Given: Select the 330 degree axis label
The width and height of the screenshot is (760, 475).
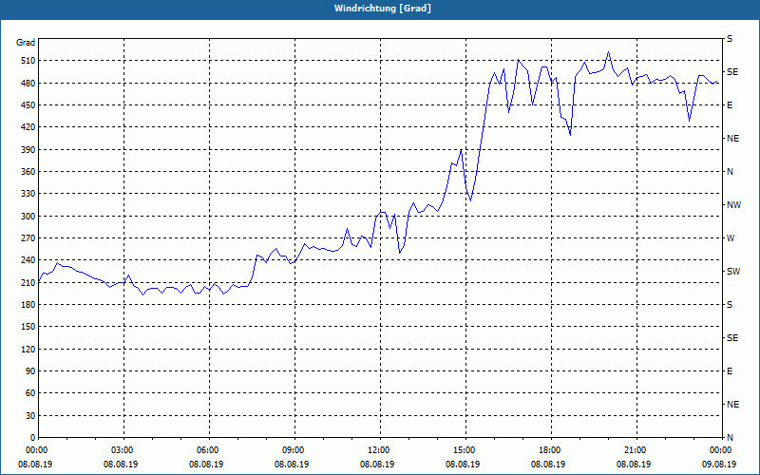Looking at the screenshot, I should click(x=28, y=194).
